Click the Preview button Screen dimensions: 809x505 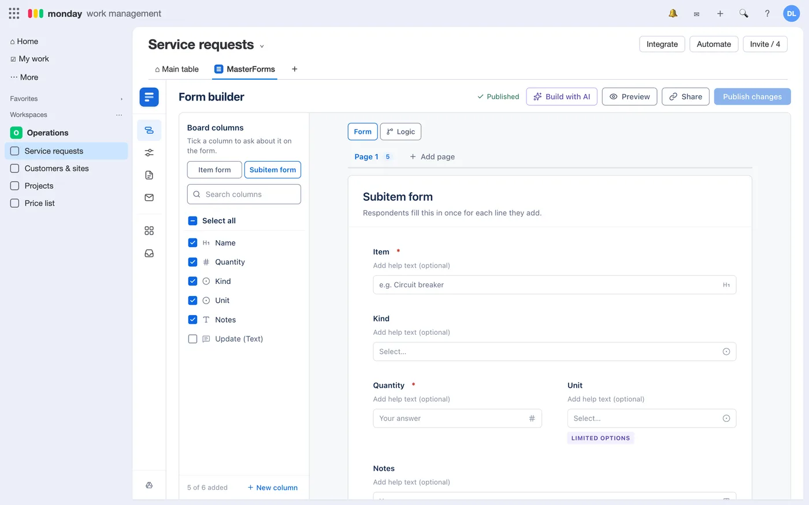coord(630,96)
